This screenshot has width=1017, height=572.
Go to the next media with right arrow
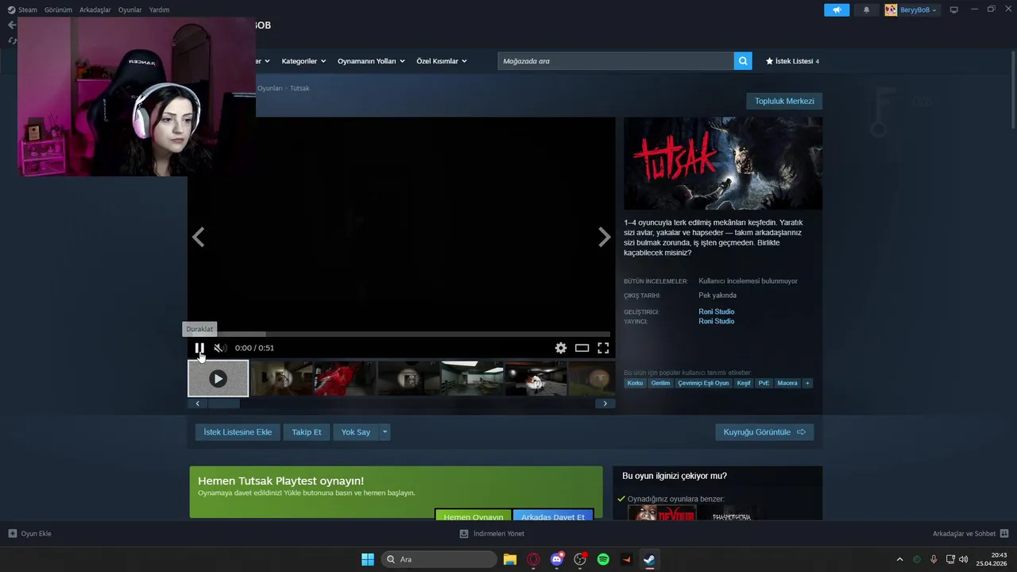(x=605, y=237)
